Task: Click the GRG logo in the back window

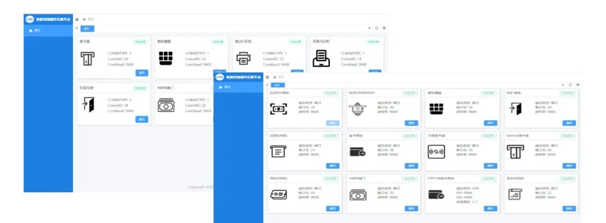Action: pyautogui.click(x=30, y=19)
